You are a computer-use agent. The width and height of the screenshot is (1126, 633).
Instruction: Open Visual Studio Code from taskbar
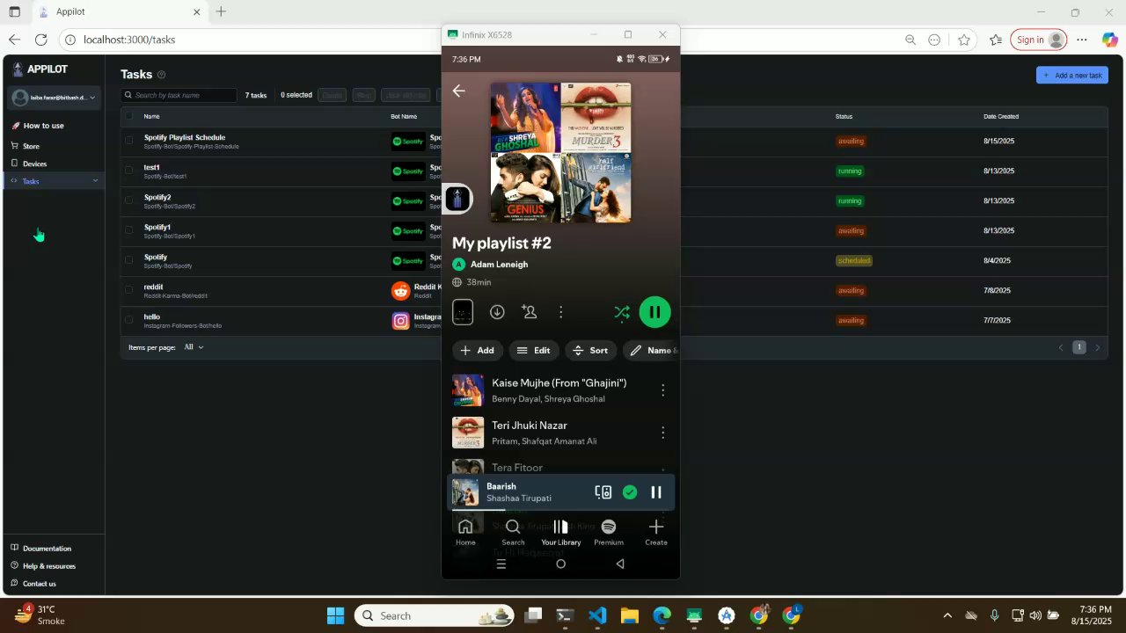pyautogui.click(x=597, y=615)
